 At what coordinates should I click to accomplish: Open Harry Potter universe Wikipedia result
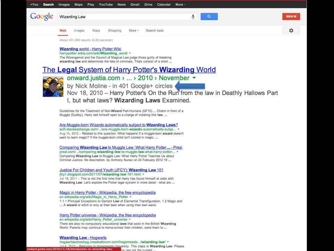coord(108,215)
